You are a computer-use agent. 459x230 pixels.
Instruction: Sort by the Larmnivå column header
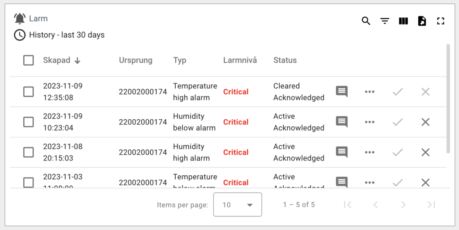click(x=240, y=61)
